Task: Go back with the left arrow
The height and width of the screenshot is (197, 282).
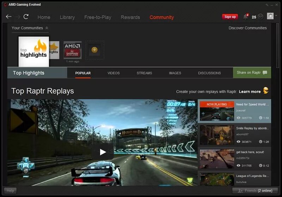Action: pos(8,17)
